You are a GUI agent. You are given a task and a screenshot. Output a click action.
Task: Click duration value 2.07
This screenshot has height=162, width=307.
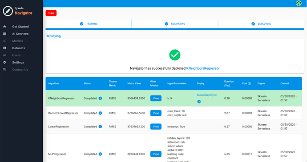click(227, 113)
